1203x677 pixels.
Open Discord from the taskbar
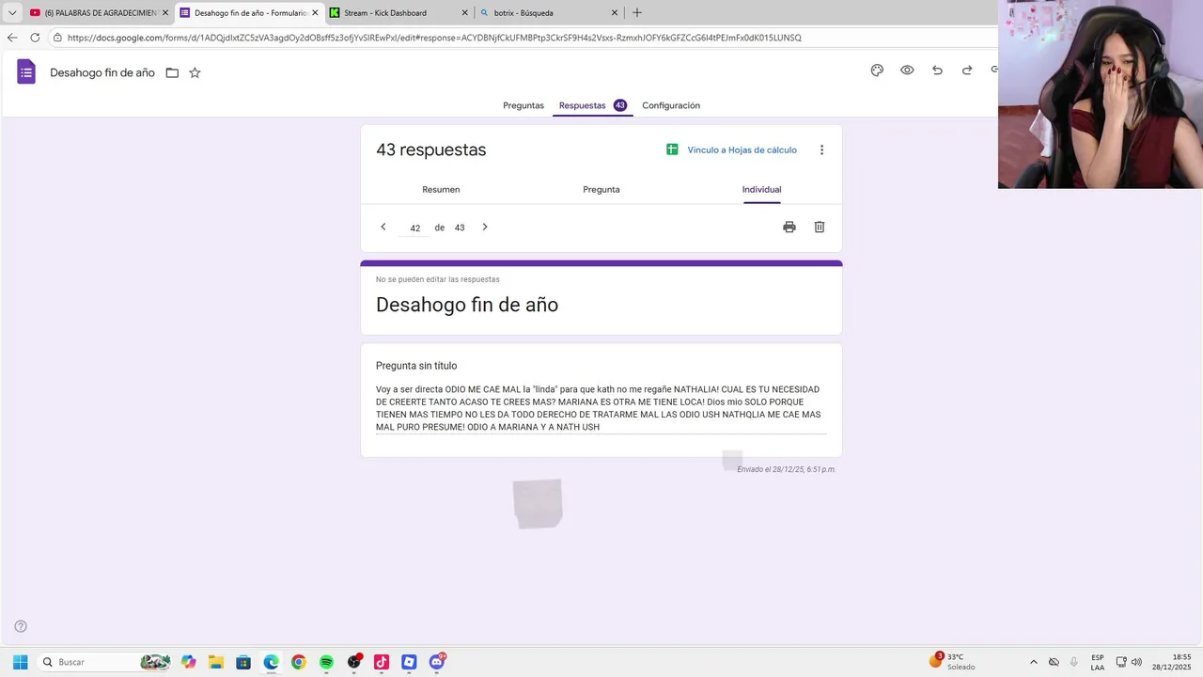click(437, 662)
